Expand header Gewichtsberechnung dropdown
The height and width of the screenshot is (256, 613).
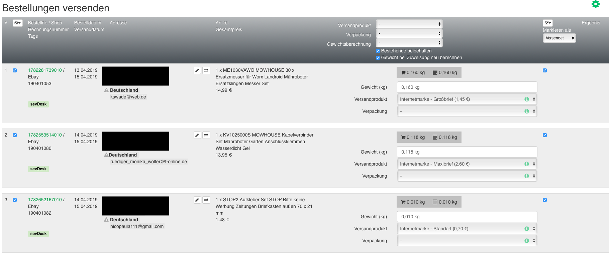pyautogui.click(x=409, y=43)
